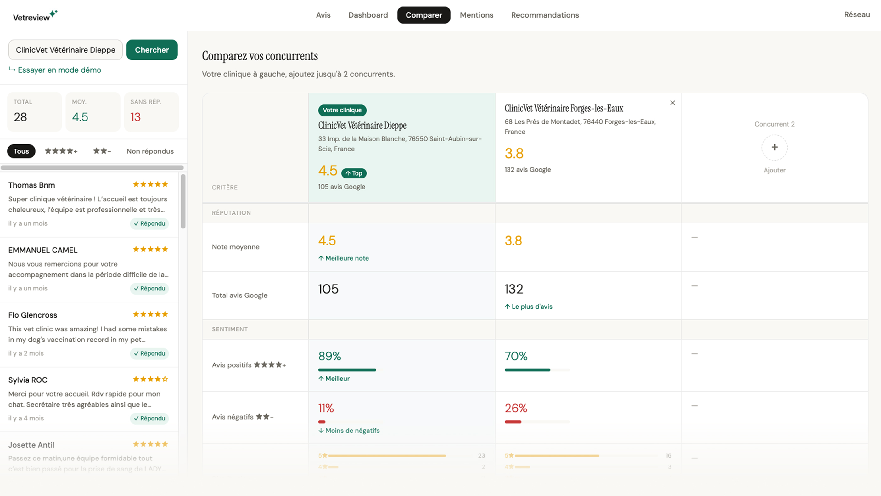Click the 89% positive reviews progress bar
This screenshot has height=496, width=881.
[x=351, y=370]
